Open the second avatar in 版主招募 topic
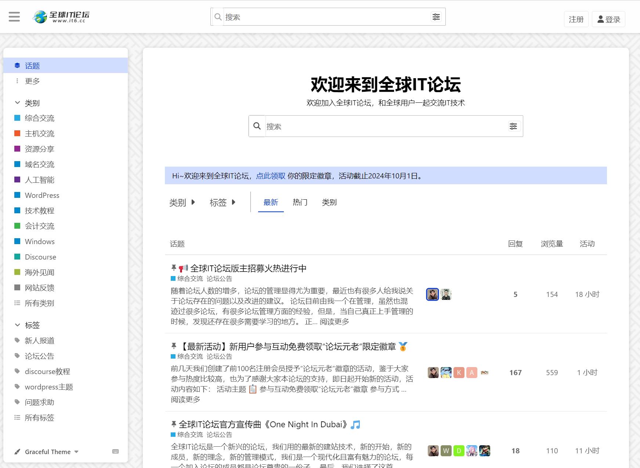Image resolution: width=640 pixels, height=468 pixels. point(446,294)
